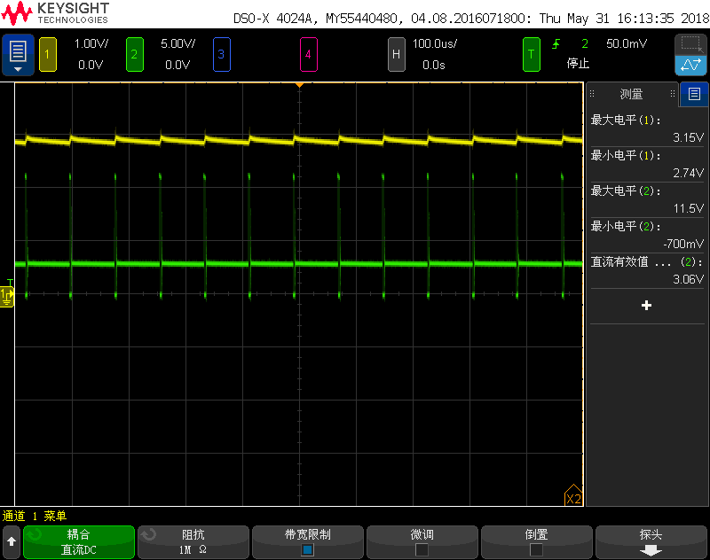Click the horizontal delay 0.0s value

[434, 65]
